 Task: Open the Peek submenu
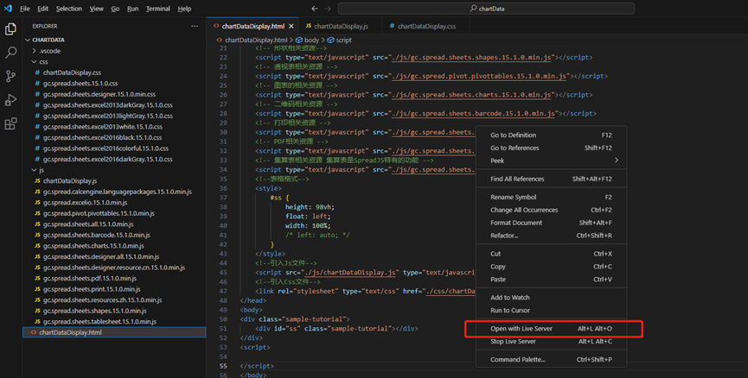click(552, 161)
